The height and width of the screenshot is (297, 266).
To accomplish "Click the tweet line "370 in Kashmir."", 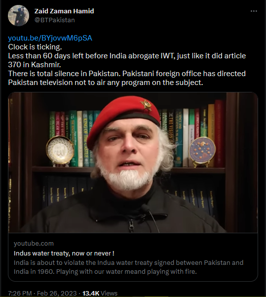I will click(x=35, y=65).
